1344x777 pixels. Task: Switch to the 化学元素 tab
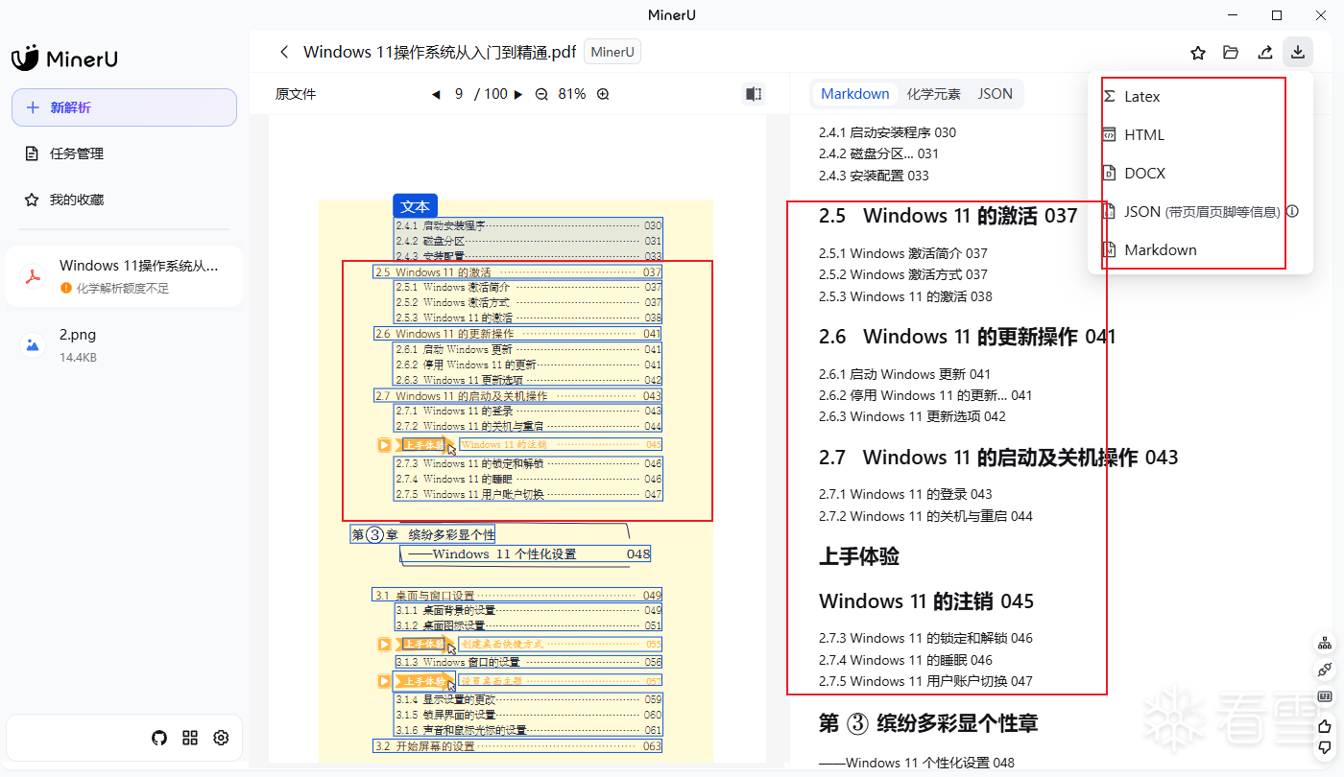(x=934, y=94)
